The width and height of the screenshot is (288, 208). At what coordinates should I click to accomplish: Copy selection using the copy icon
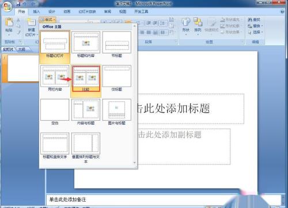coord(18,26)
